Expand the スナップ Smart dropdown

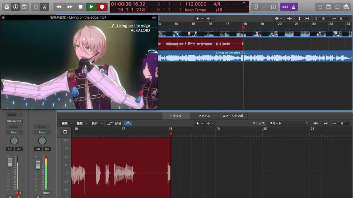tap(288, 123)
